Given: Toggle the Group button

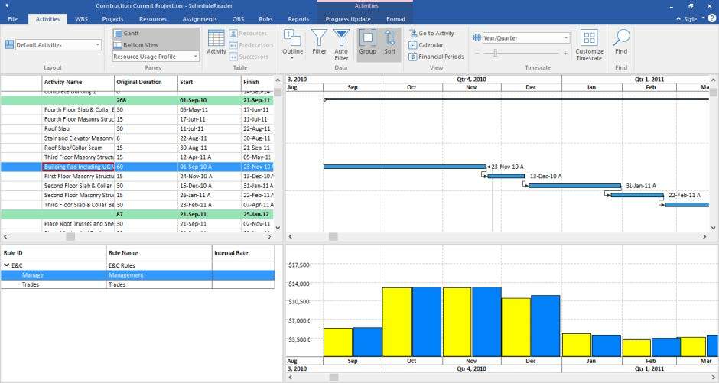Looking at the screenshot, I should coord(368,43).
